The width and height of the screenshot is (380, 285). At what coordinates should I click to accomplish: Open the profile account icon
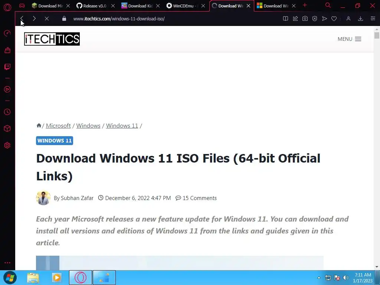348,19
